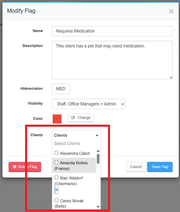Edit the flag Name field

pos(112,31)
